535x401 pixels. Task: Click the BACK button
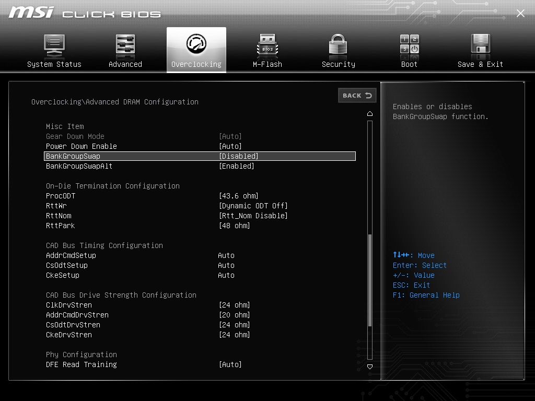(357, 96)
